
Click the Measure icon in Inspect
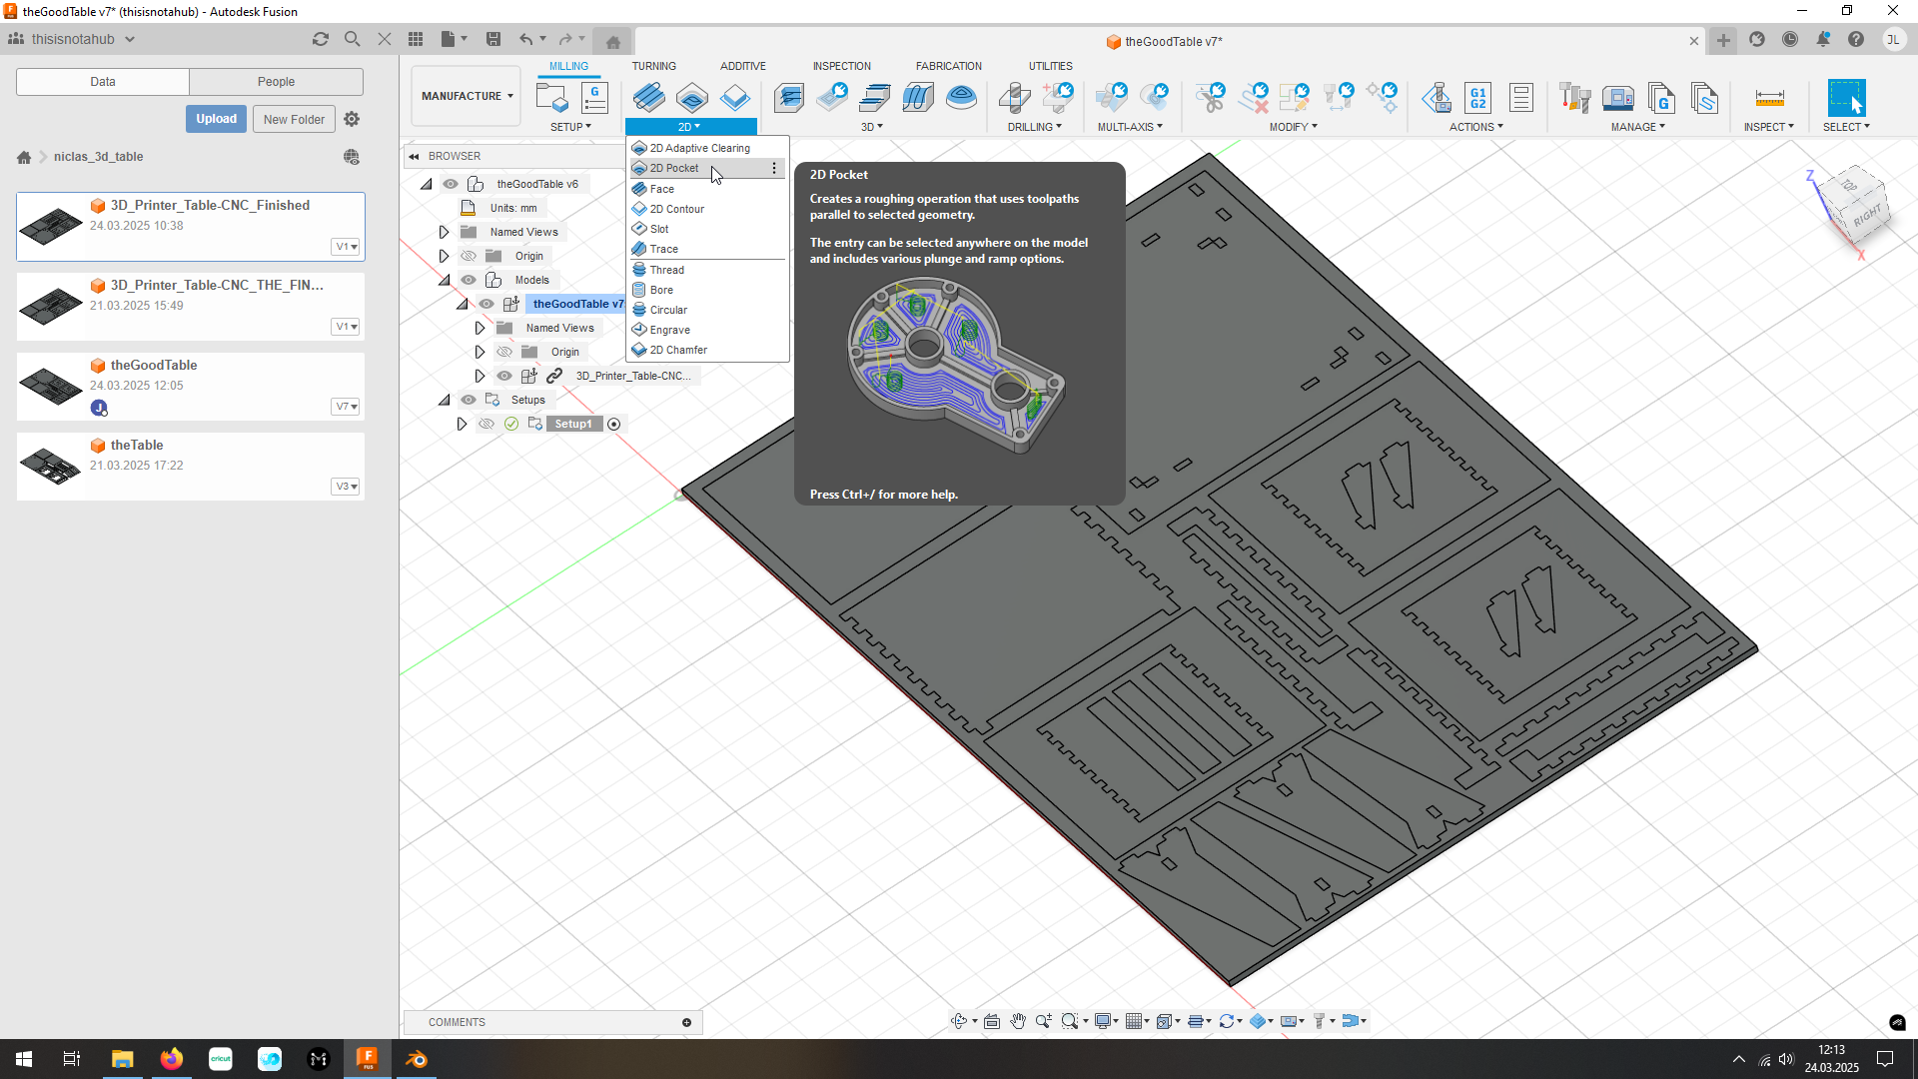1769,97
